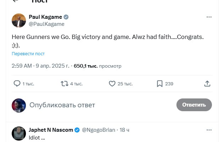Click the @PaulKagame handle
This screenshot has height=142, width=224.
pos(47,24)
